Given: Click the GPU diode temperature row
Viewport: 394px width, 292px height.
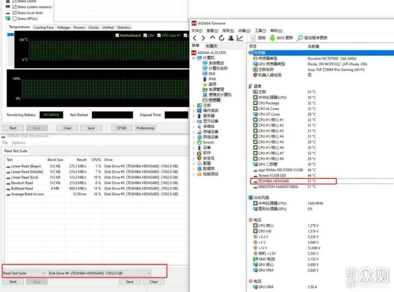Looking at the screenshot, I should 284,164.
